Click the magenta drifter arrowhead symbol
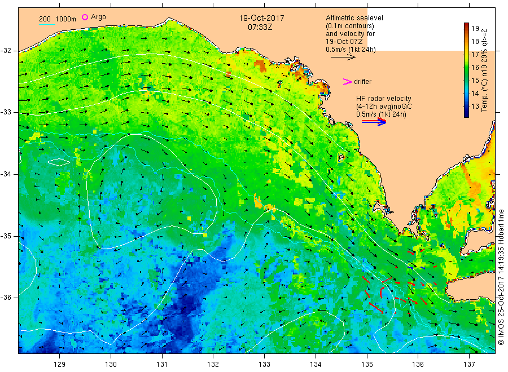 pos(347,82)
